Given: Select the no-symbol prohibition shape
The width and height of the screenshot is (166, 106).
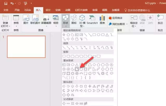Looking at the screenshot, I should (77, 73).
